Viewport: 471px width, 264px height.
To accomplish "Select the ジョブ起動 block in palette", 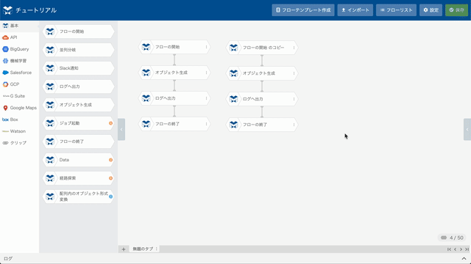I will point(79,123).
